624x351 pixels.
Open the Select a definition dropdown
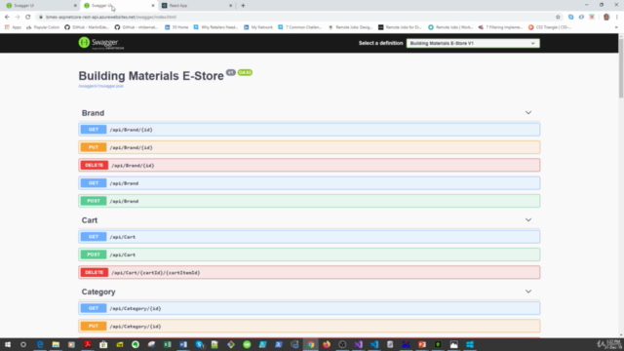(x=473, y=43)
